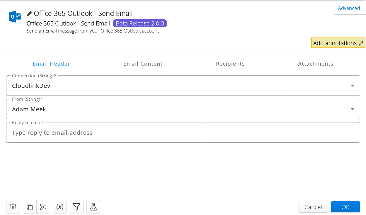Open the Recipients tab
The image size is (366, 215).
point(230,64)
